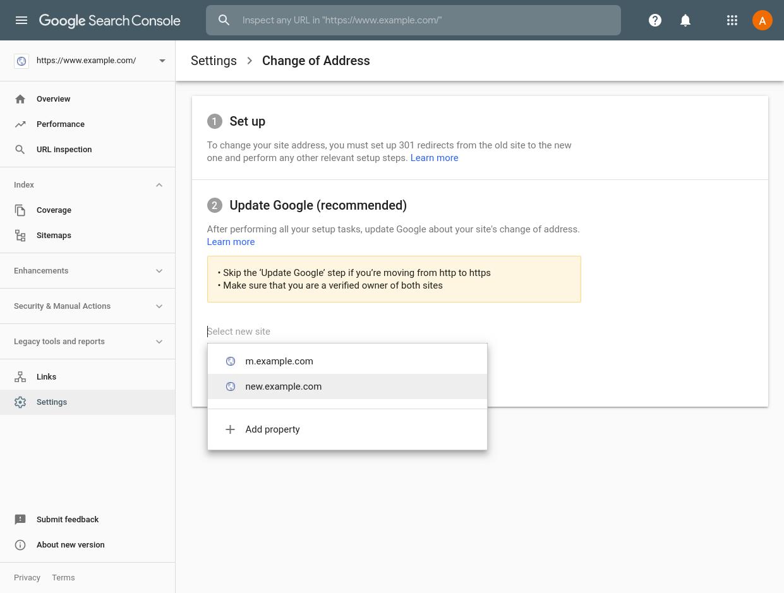Open the property selector dropdown
The width and height of the screenshot is (784, 593).
[162, 61]
